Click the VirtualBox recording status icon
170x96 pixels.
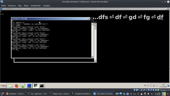pyautogui.click(x=151, y=90)
